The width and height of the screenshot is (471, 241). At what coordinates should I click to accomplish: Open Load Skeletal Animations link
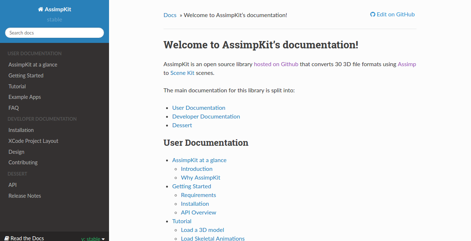213,238
